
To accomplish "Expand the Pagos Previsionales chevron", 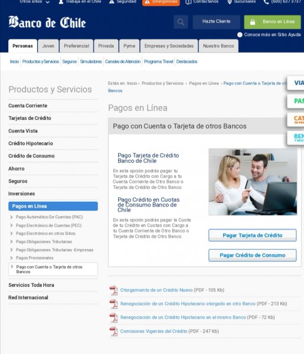I will coord(11,258).
